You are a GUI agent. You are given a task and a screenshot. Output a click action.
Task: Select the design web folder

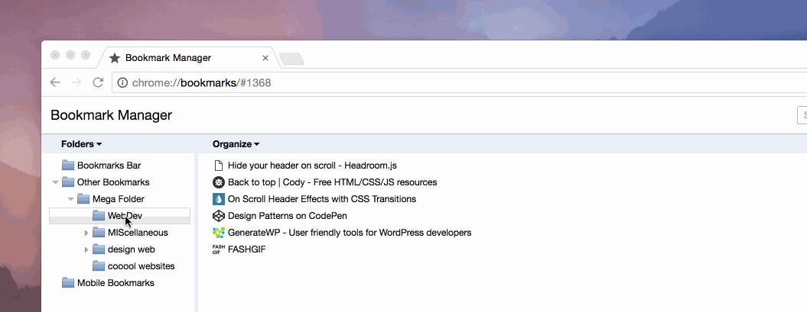click(x=132, y=250)
